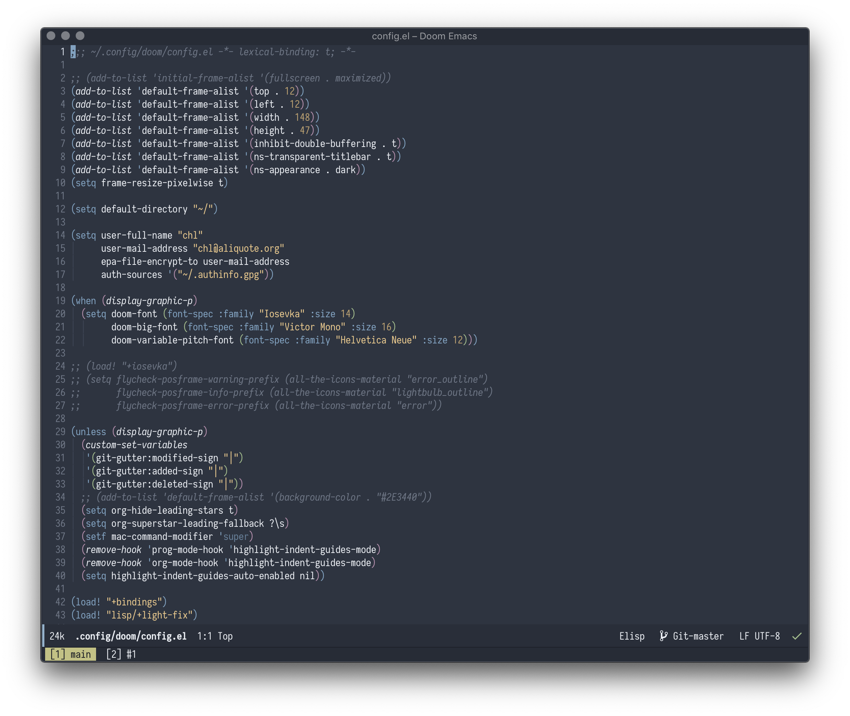
Task: Open the Elisp major mode menu
Action: click(632, 636)
